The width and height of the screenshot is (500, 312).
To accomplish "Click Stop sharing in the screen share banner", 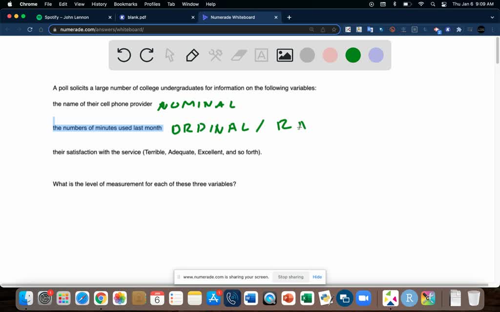I will pos(291,276).
